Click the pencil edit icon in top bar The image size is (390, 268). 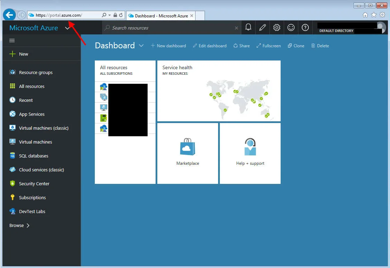pyautogui.click(x=263, y=27)
